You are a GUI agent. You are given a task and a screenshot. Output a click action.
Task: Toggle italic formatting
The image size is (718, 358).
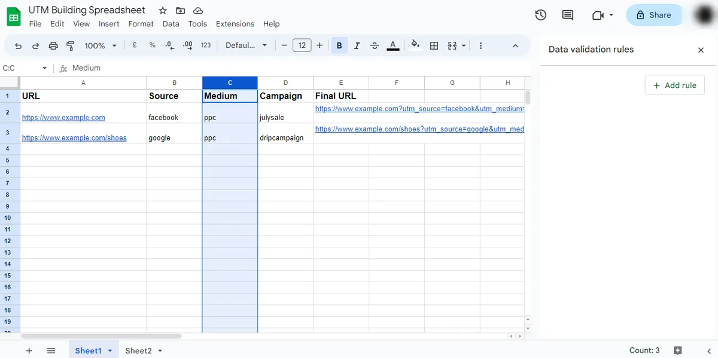[x=357, y=45]
